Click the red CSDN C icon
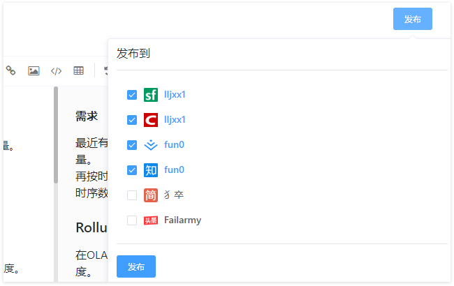The width and height of the screenshot is (454, 286). 151,120
